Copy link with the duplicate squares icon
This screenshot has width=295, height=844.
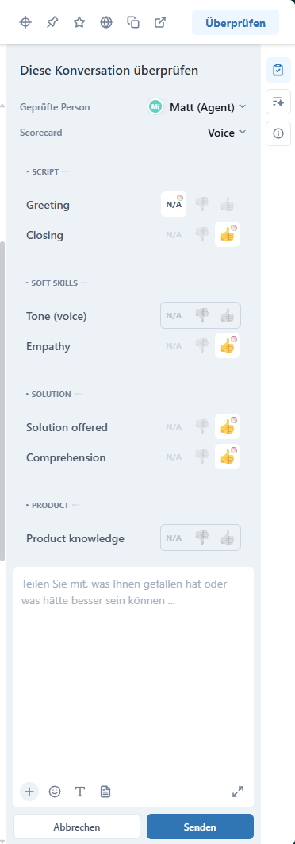pos(133,22)
